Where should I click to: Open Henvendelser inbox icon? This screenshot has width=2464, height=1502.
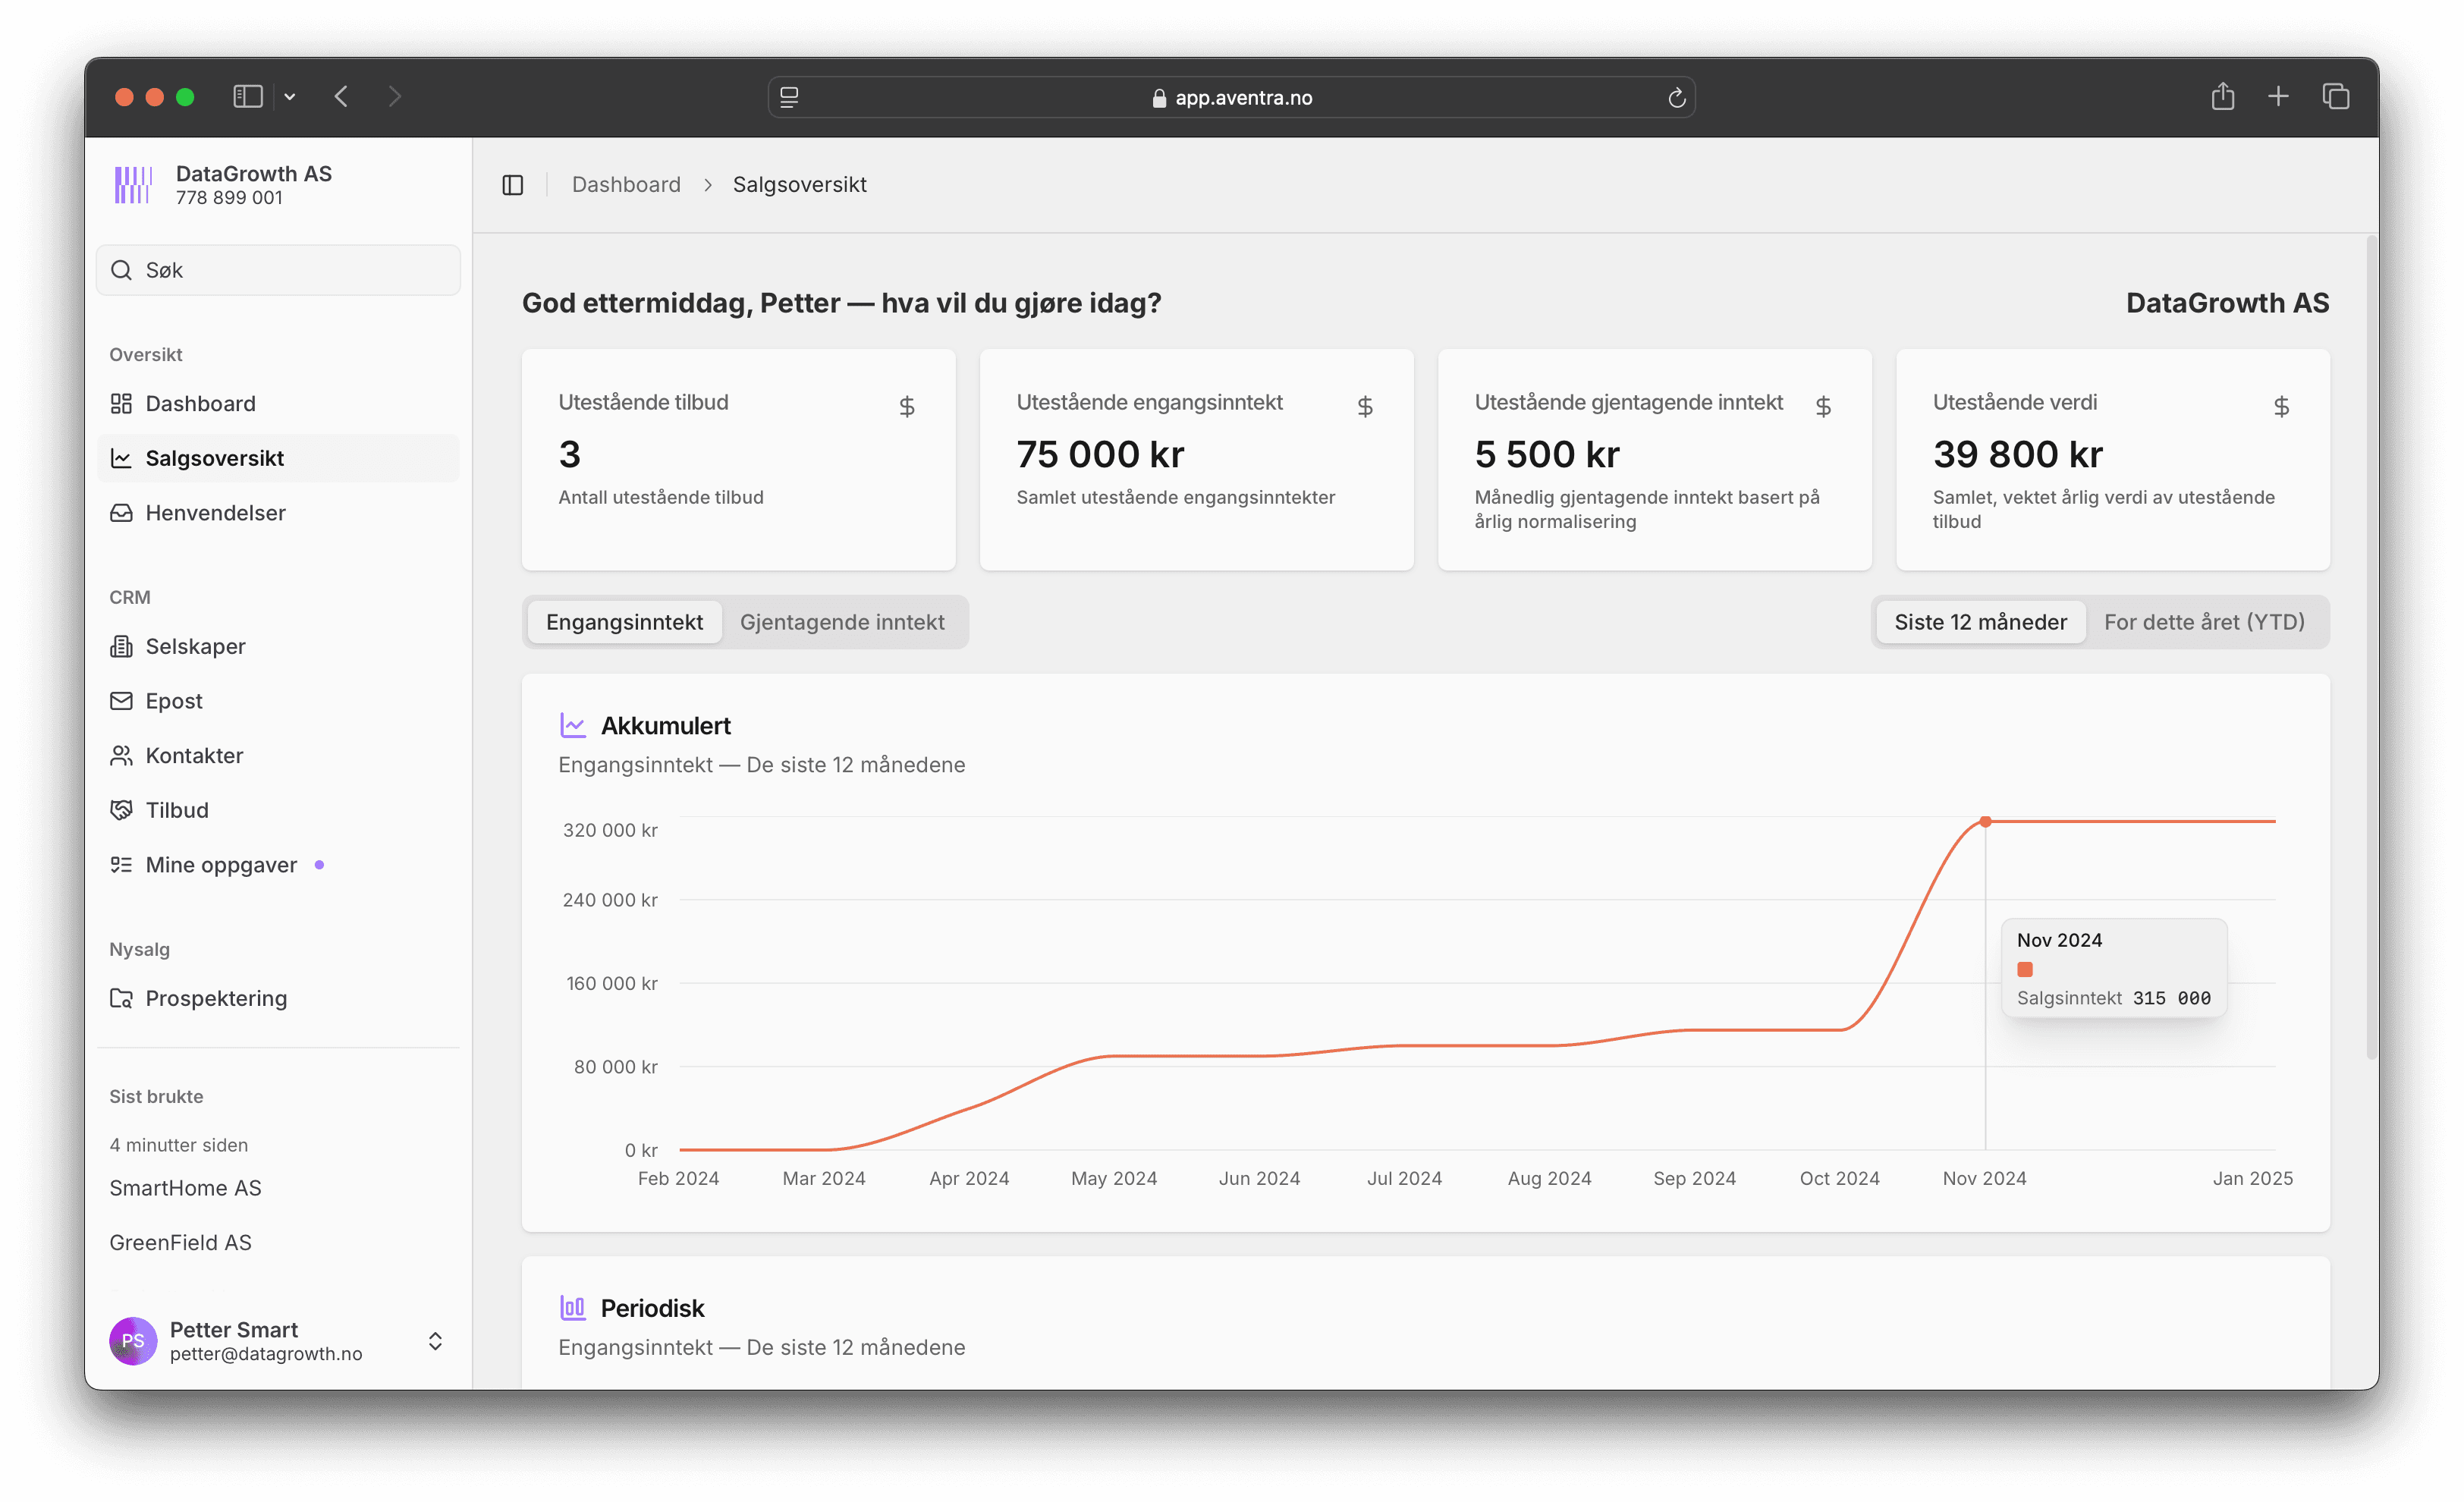(121, 512)
